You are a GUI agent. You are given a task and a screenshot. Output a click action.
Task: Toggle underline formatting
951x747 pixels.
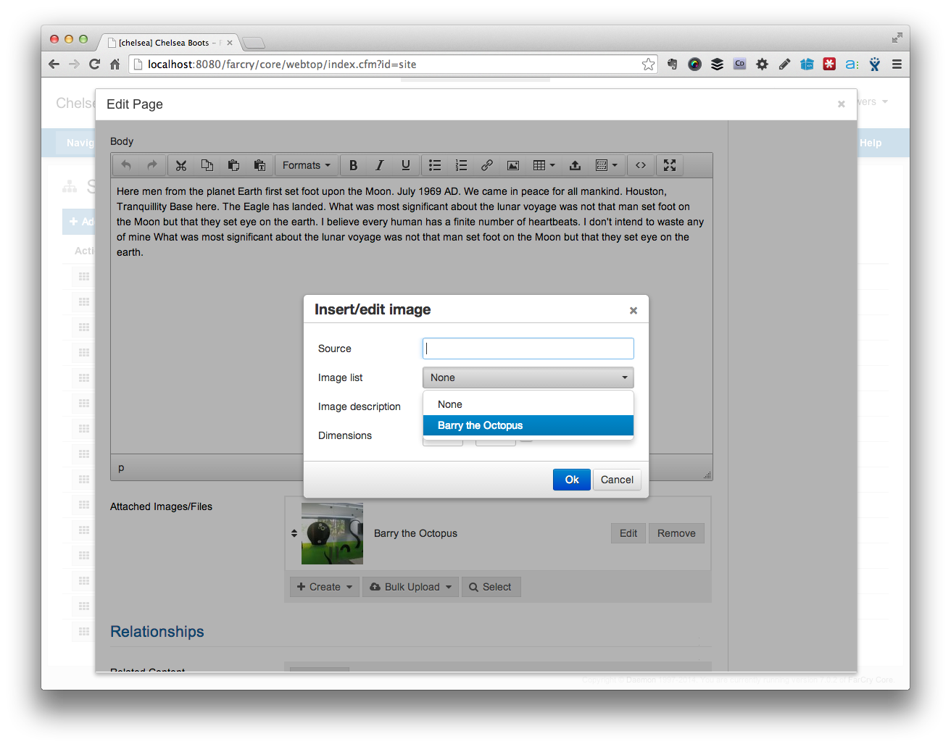click(x=405, y=164)
